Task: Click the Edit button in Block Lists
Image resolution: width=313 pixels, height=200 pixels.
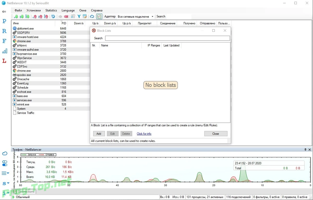Action: [112, 134]
